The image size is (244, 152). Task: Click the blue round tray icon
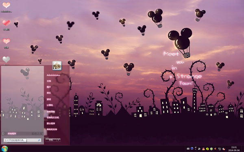(192, 148)
